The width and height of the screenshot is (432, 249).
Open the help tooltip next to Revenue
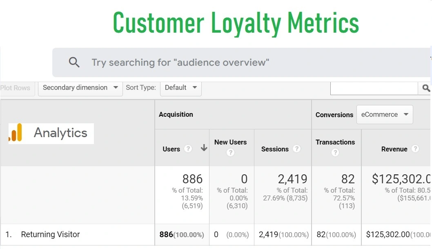tap(416, 149)
